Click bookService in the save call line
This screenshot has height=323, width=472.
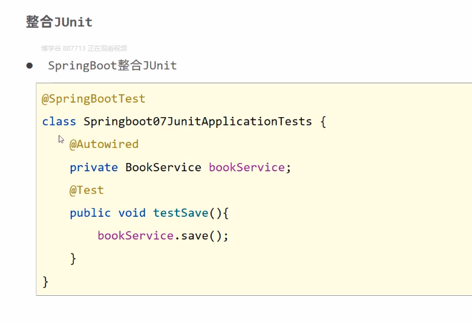136,235
